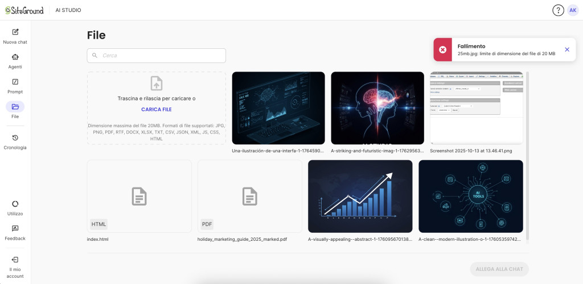Click the holiday_marketing_guide_2025_marked.pdf file name
This screenshot has width=583, height=284.
coord(242,239)
